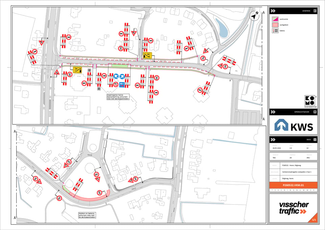This screenshot has width=325, height=230.
Task: Click the 1/1 page number corner
Action: click(314, 220)
